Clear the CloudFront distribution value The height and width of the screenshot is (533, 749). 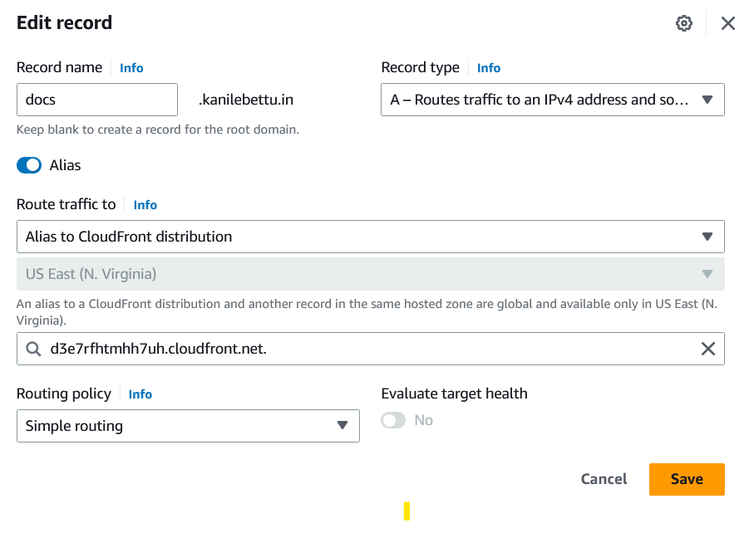coord(708,349)
